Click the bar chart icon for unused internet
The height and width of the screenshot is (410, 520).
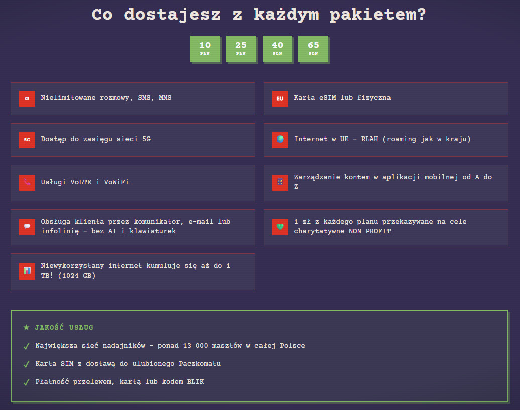point(27,271)
